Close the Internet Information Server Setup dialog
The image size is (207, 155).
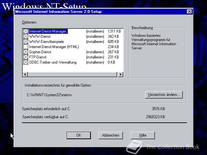click(190, 12)
